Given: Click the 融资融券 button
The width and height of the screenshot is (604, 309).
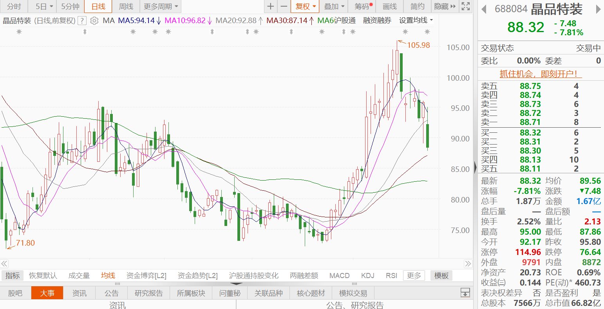Looking at the screenshot, I should (x=377, y=20).
